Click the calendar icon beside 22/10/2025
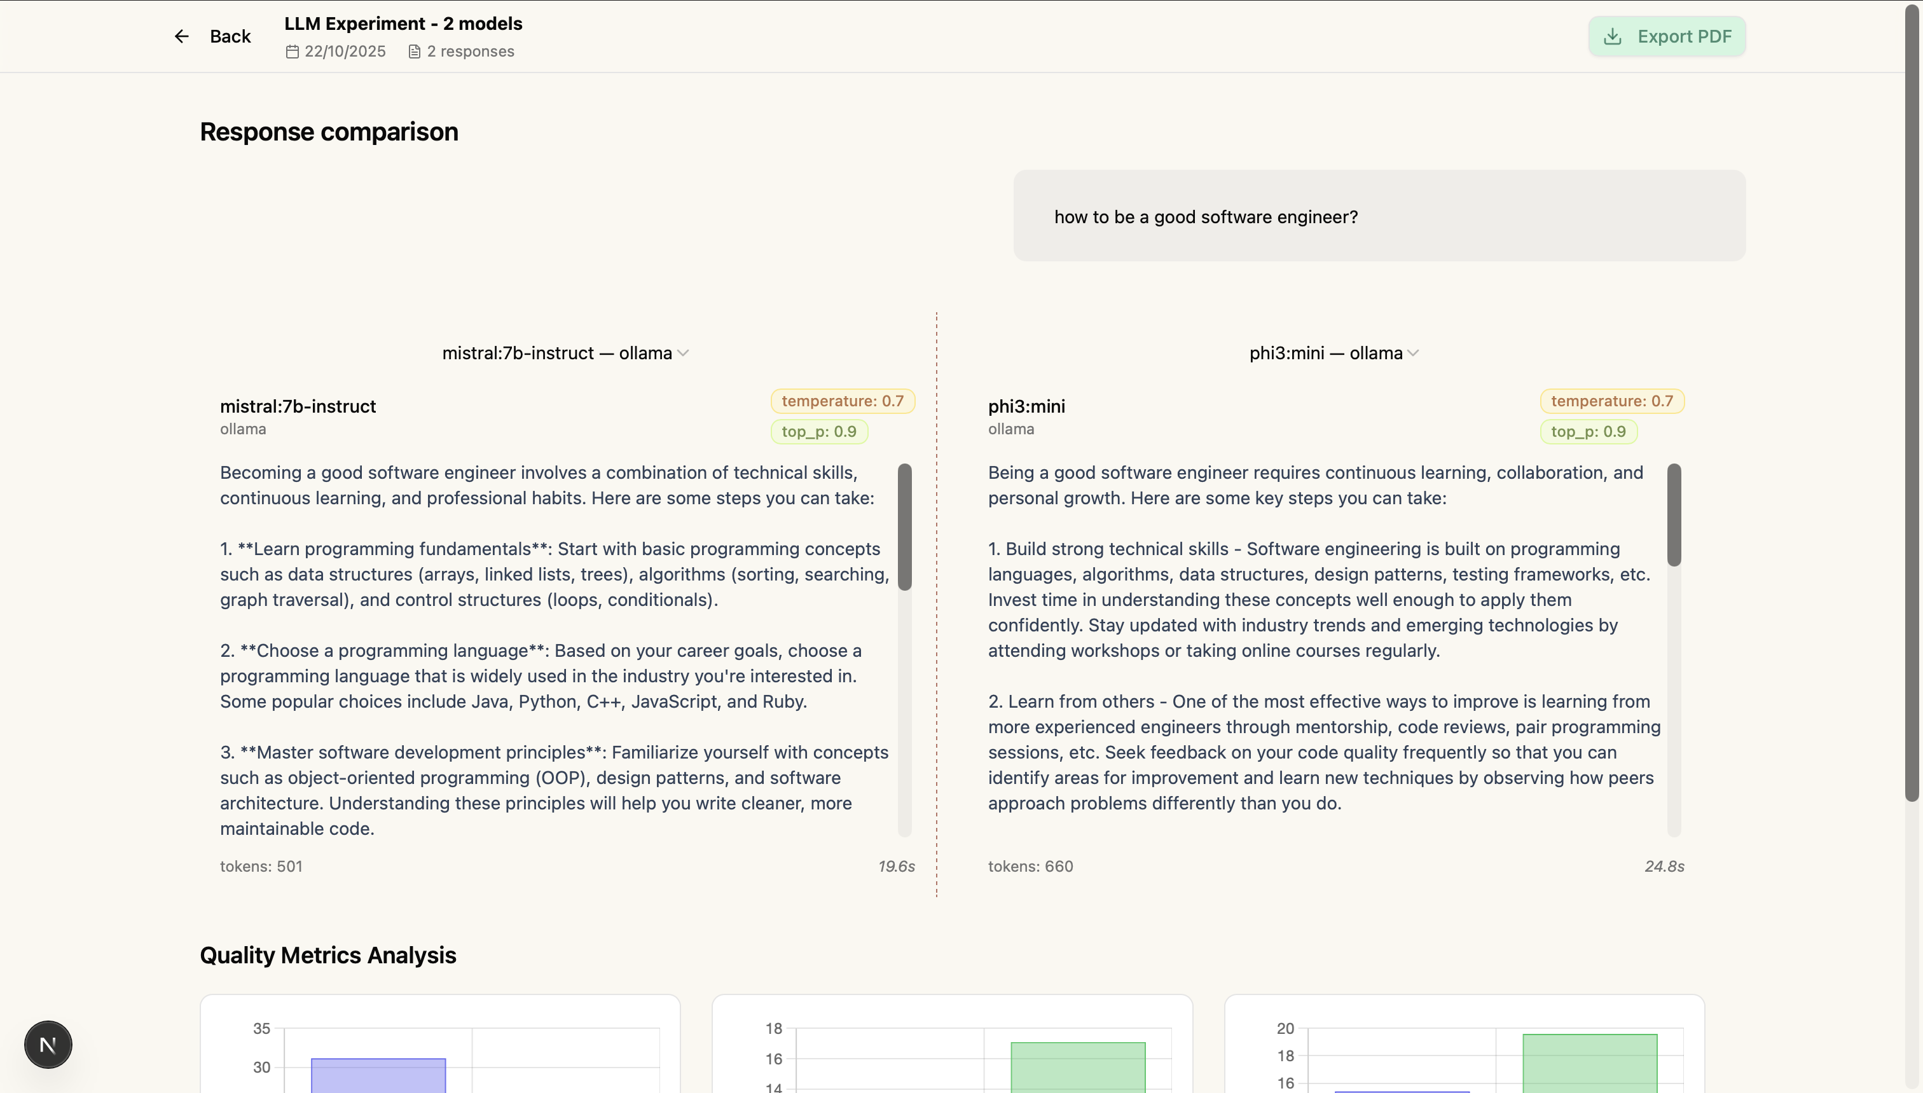 (x=292, y=51)
